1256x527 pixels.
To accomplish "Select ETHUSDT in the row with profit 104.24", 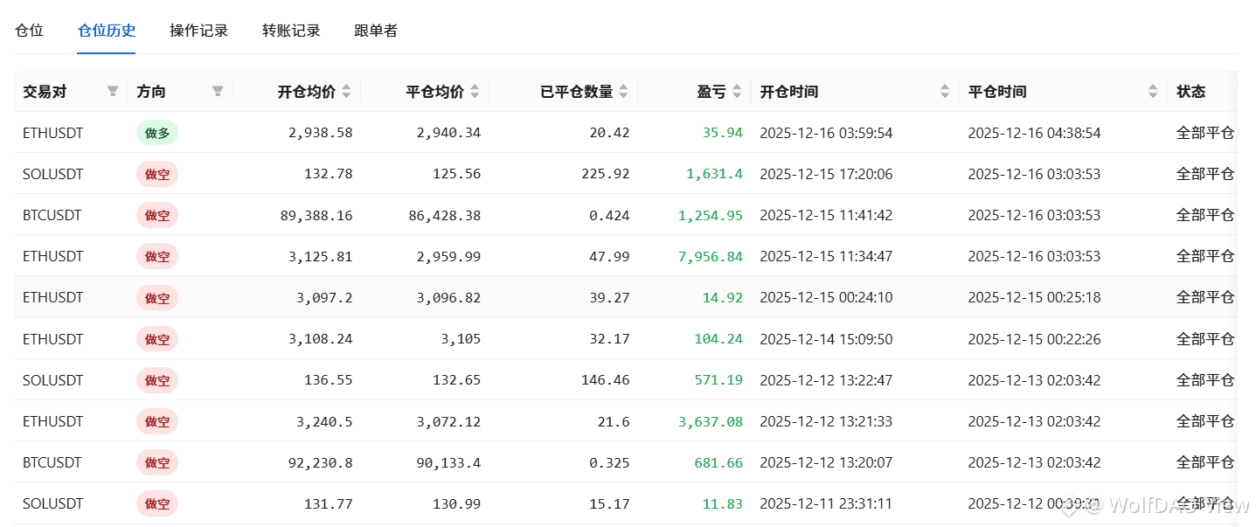I will pos(53,338).
